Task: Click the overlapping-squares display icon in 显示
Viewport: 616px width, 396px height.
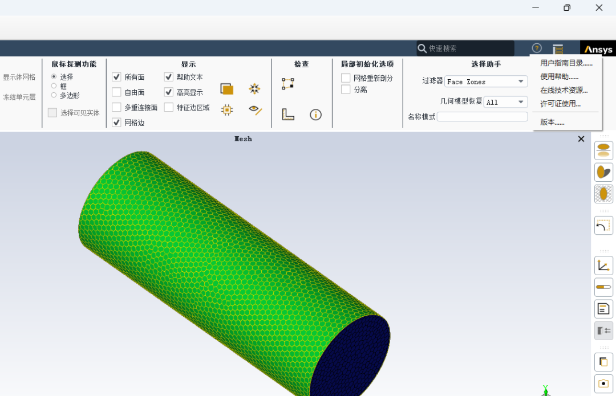Action: [226, 89]
